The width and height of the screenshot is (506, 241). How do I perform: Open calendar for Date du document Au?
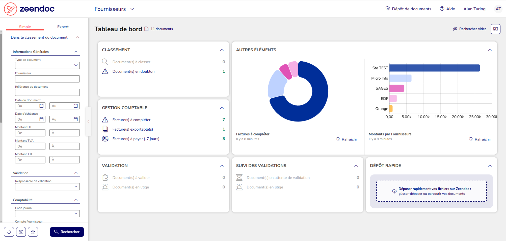tap(76, 106)
